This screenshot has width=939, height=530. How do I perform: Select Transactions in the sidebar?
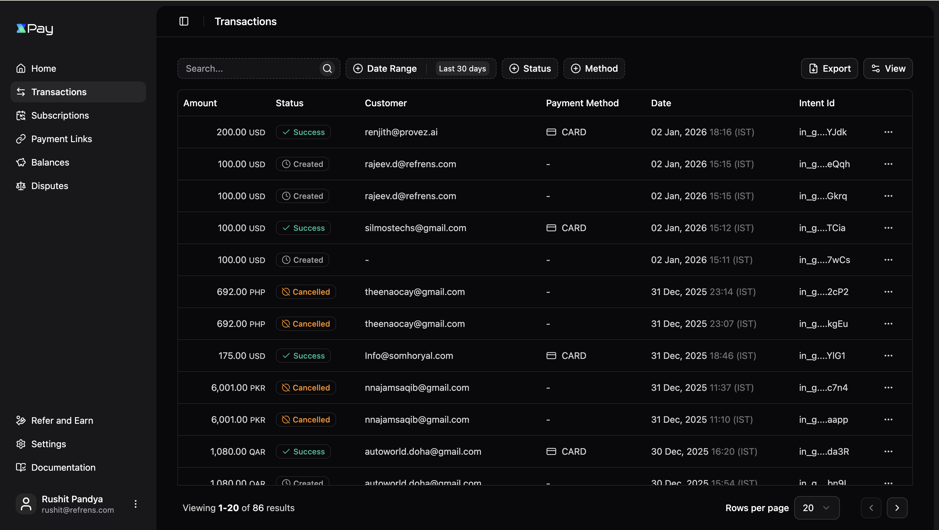(59, 92)
